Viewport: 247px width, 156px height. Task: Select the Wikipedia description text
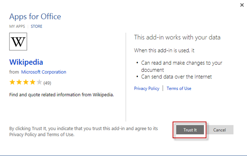coord(61,95)
